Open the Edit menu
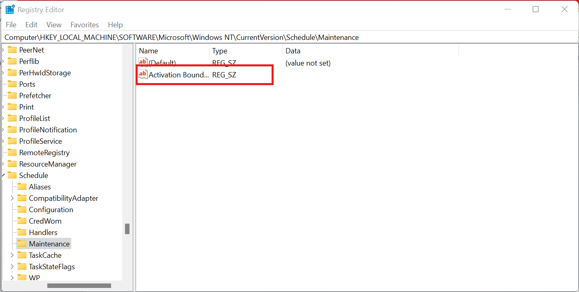The height and width of the screenshot is (292, 579). [x=31, y=25]
